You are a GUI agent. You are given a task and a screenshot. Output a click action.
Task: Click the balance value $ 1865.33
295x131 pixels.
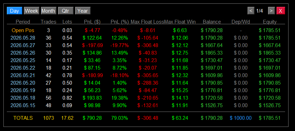point(212,53)
